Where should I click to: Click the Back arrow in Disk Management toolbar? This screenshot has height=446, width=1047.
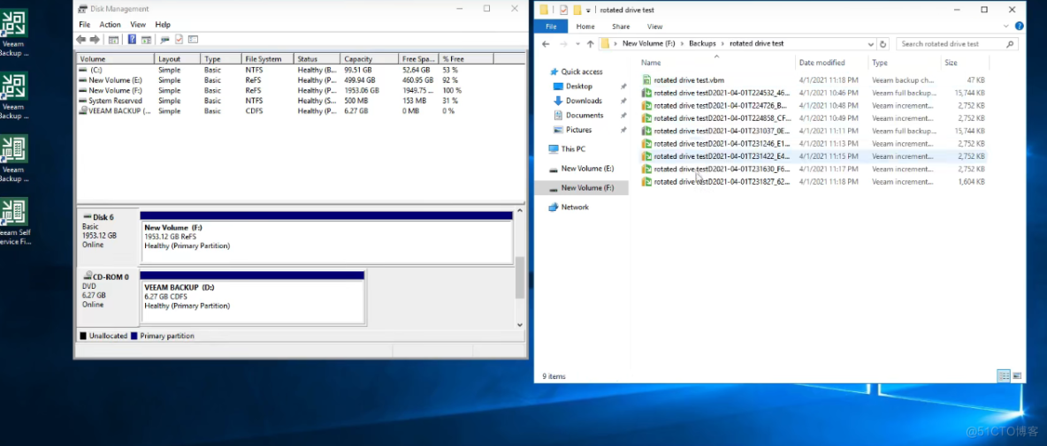point(81,40)
